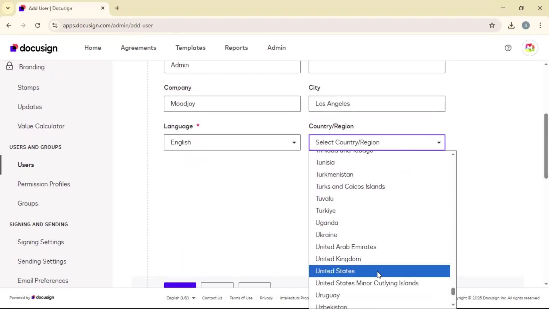Open Updates in the sidebar
The height and width of the screenshot is (309, 549).
point(30,107)
